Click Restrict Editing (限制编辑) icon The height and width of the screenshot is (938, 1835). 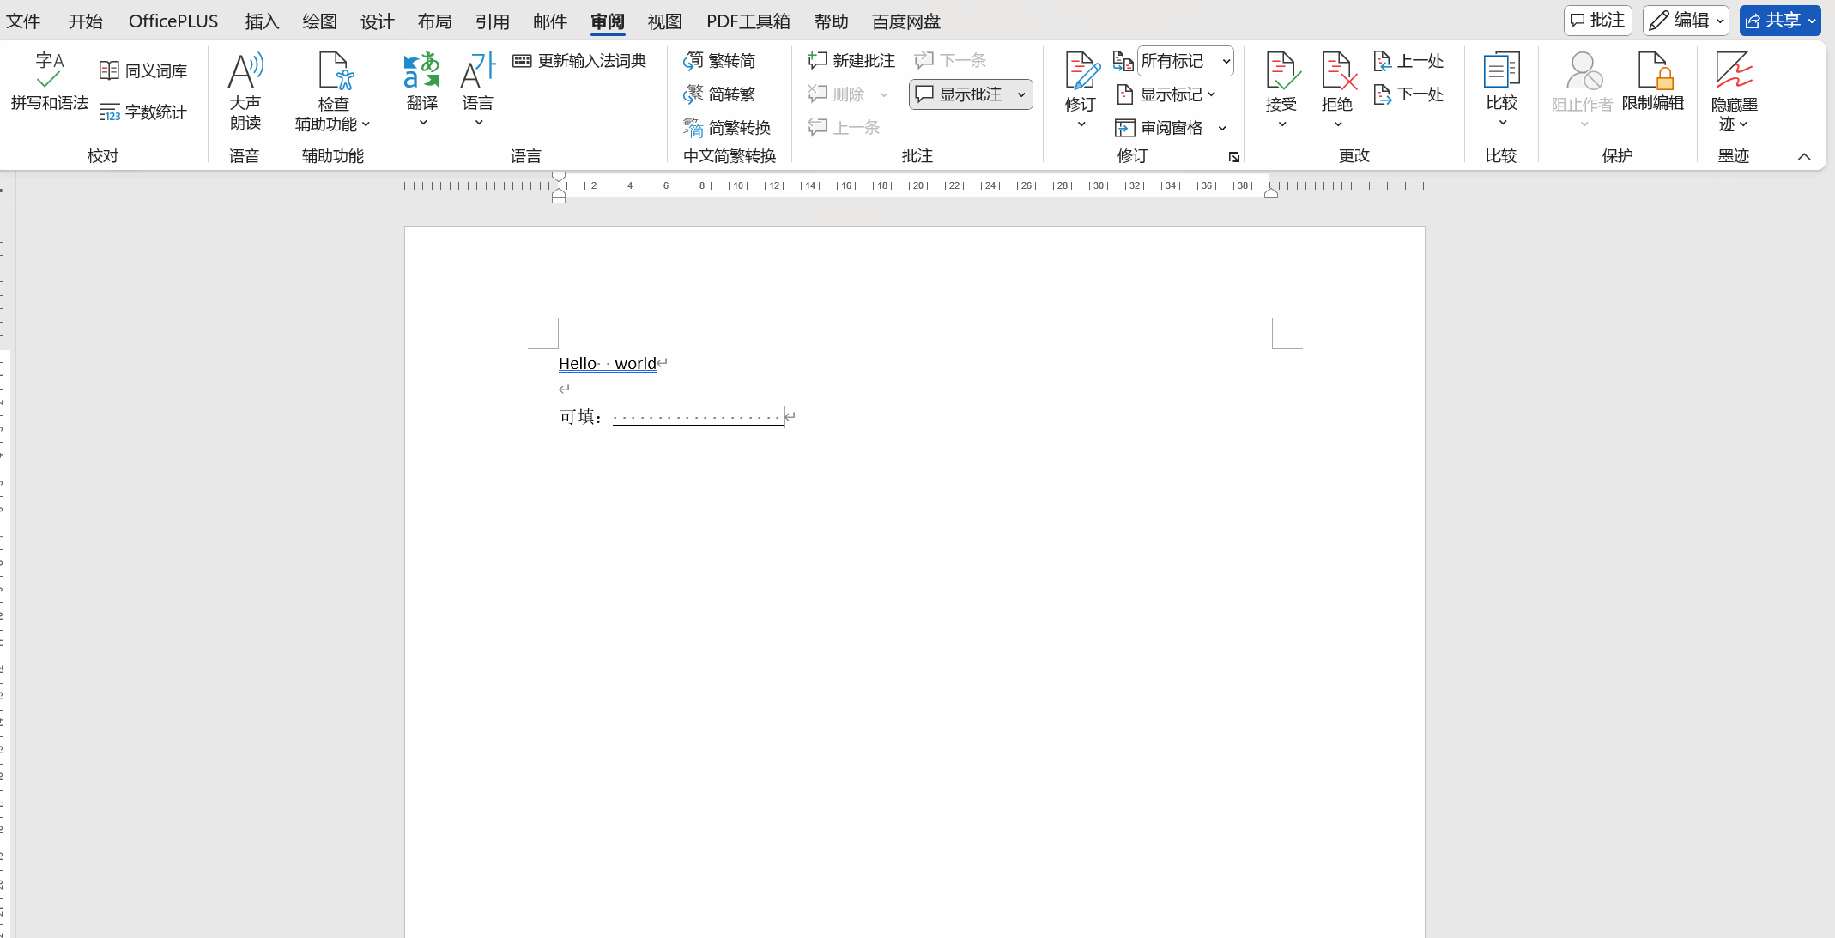point(1652,72)
